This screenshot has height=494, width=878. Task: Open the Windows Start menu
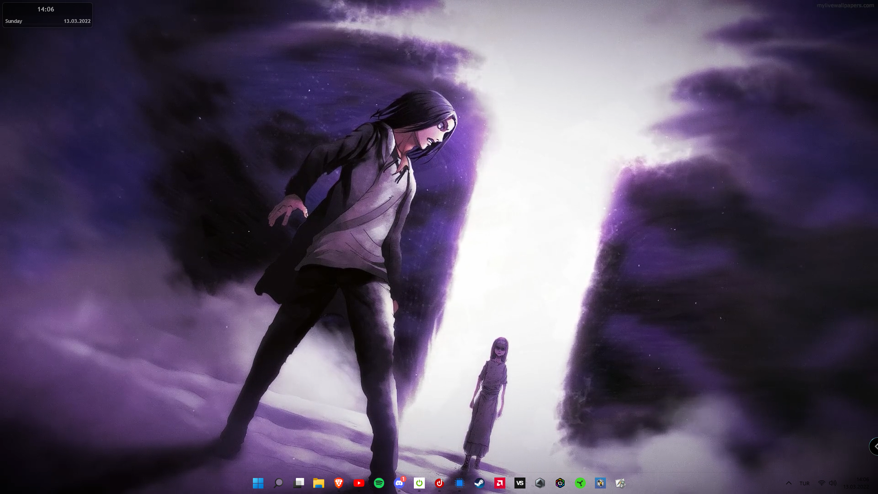pyautogui.click(x=258, y=483)
